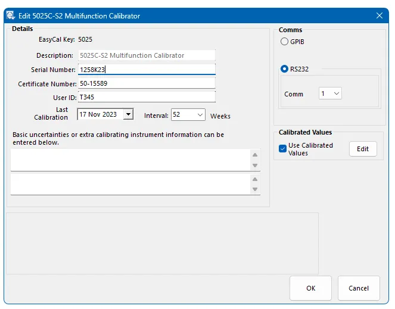Click the up arrow of first notes box
The image size is (395, 309).
point(255,155)
